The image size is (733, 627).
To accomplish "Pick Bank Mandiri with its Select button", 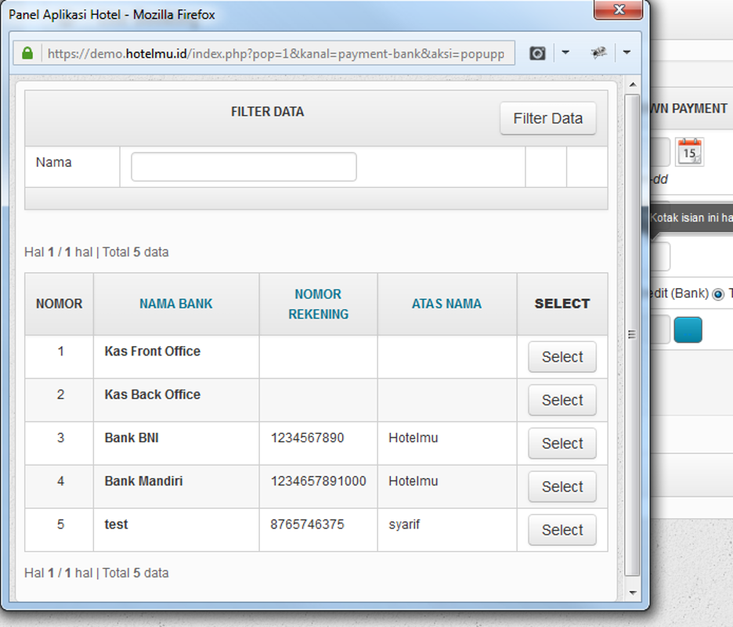I will (561, 487).
